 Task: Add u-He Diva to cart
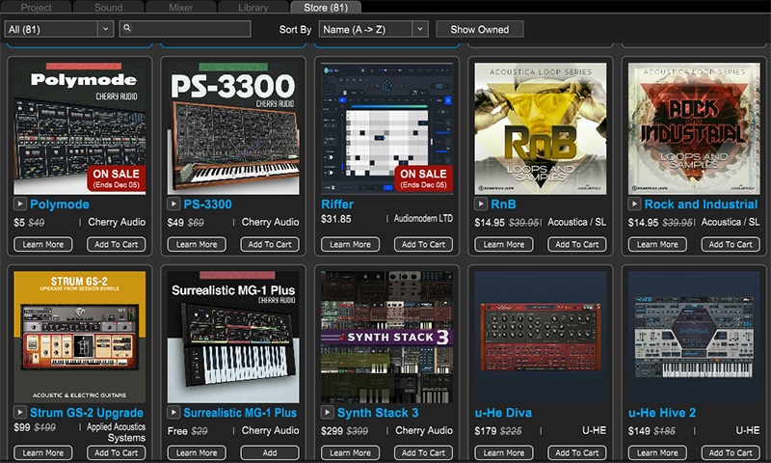(x=576, y=452)
